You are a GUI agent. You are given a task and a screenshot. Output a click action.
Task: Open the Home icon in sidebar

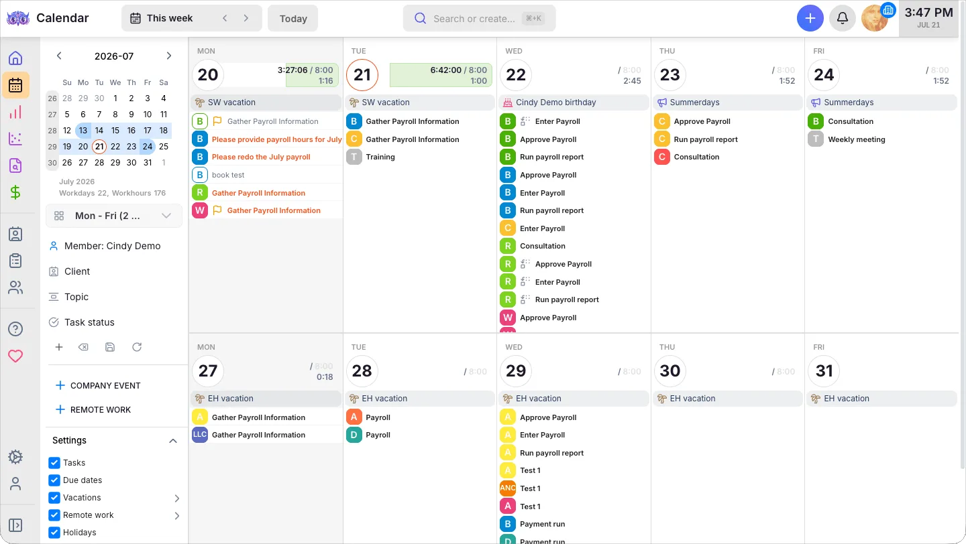coord(15,58)
